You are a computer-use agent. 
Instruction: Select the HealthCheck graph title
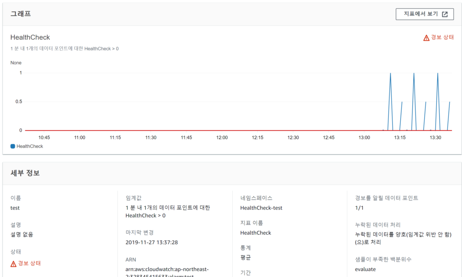(30, 37)
